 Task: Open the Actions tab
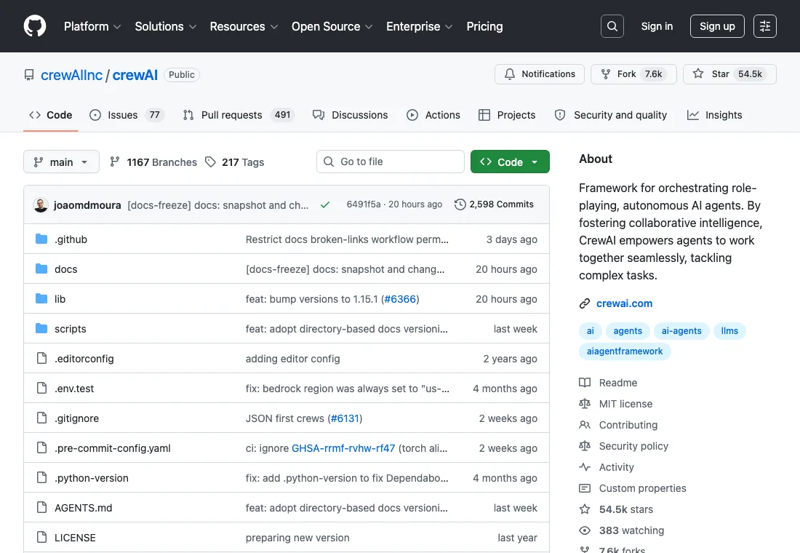[x=433, y=115]
